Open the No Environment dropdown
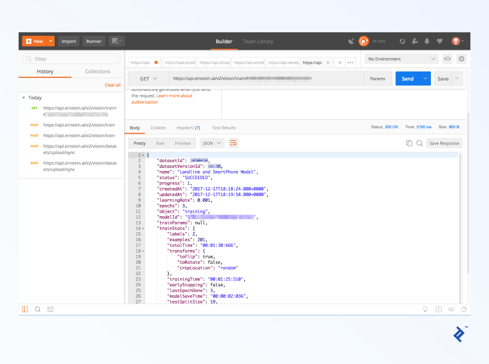 click(401, 59)
